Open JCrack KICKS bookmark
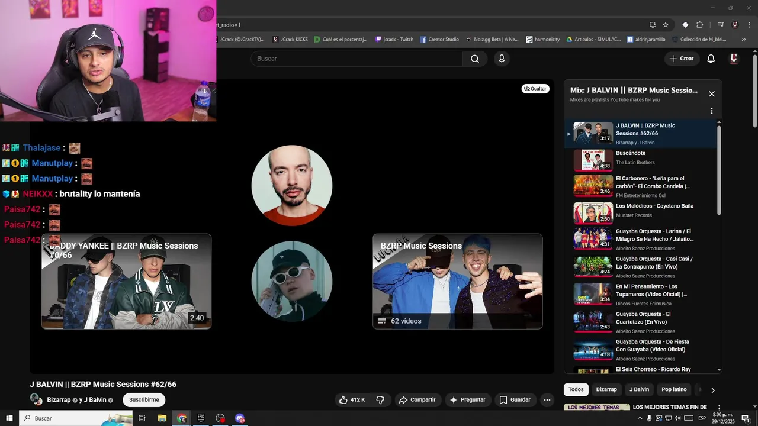758x426 pixels. pos(290,40)
